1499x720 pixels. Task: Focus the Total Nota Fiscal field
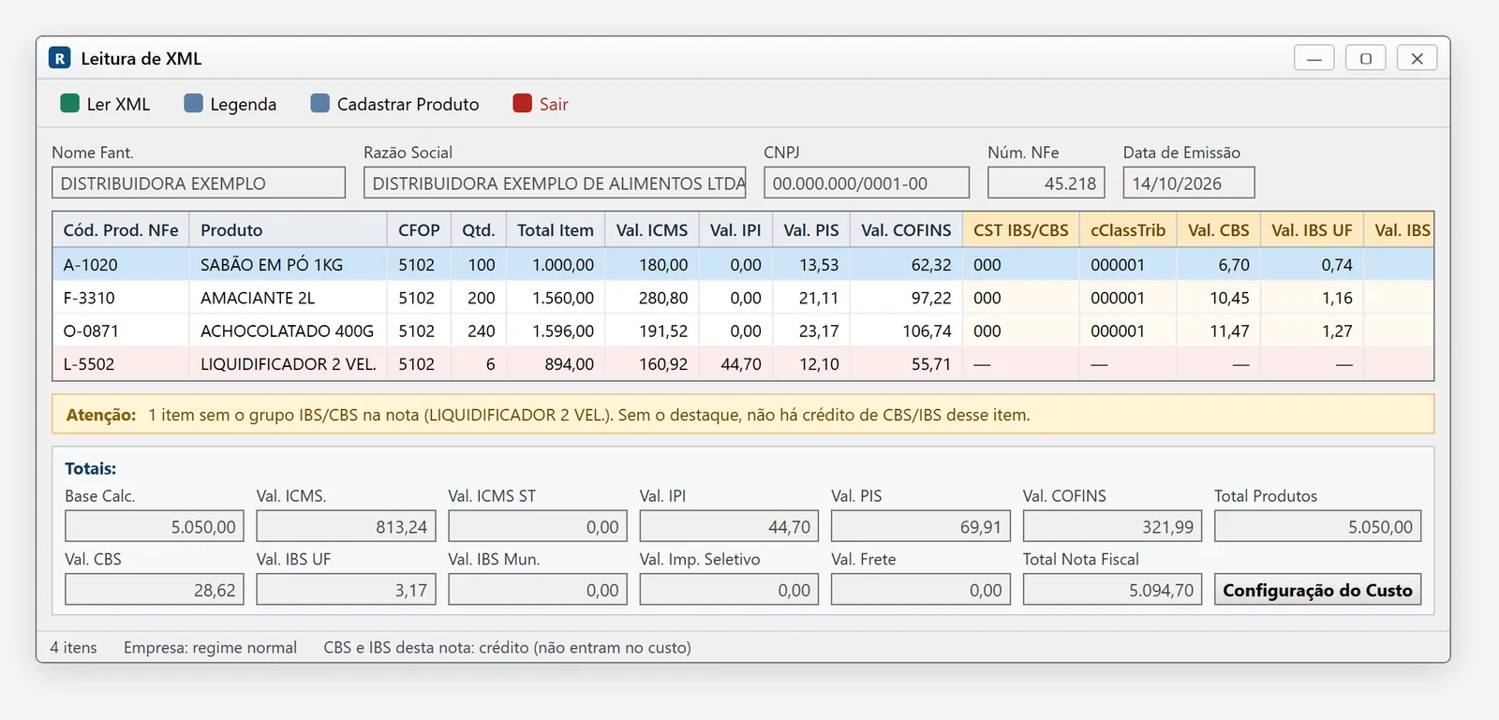1112,590
